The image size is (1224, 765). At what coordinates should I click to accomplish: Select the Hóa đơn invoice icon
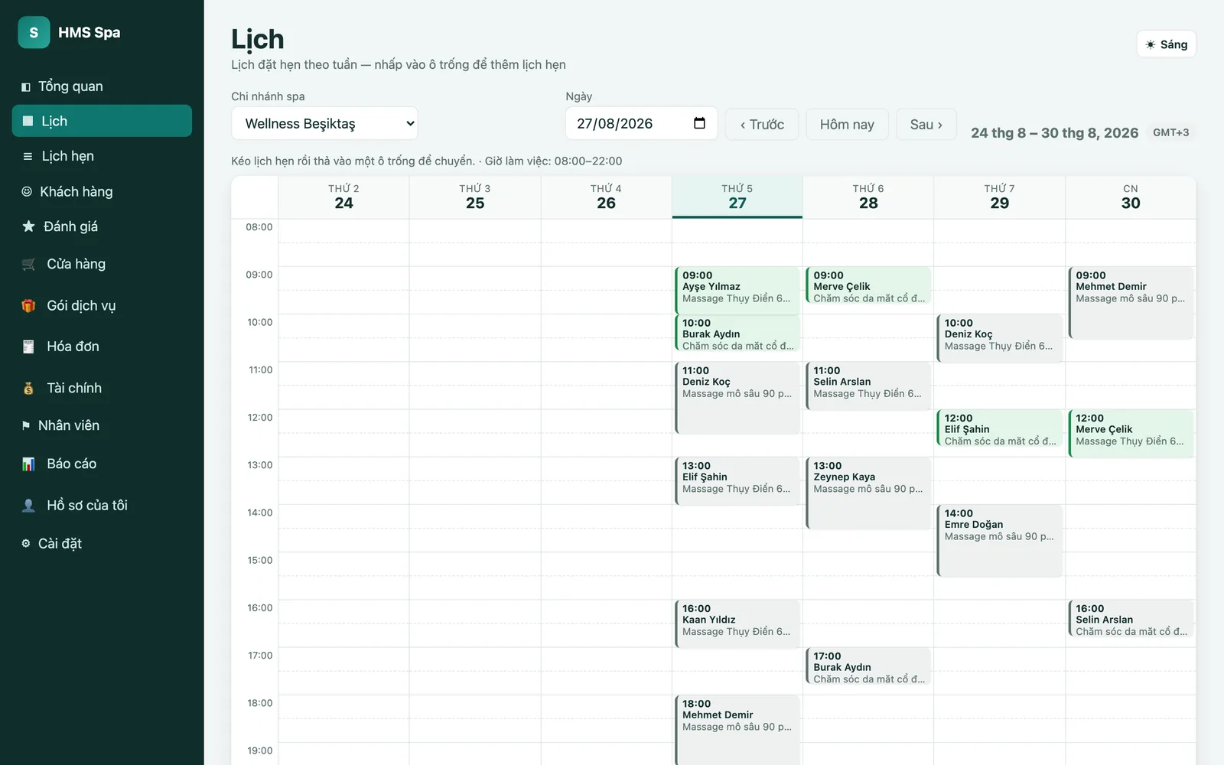point(28,347)
